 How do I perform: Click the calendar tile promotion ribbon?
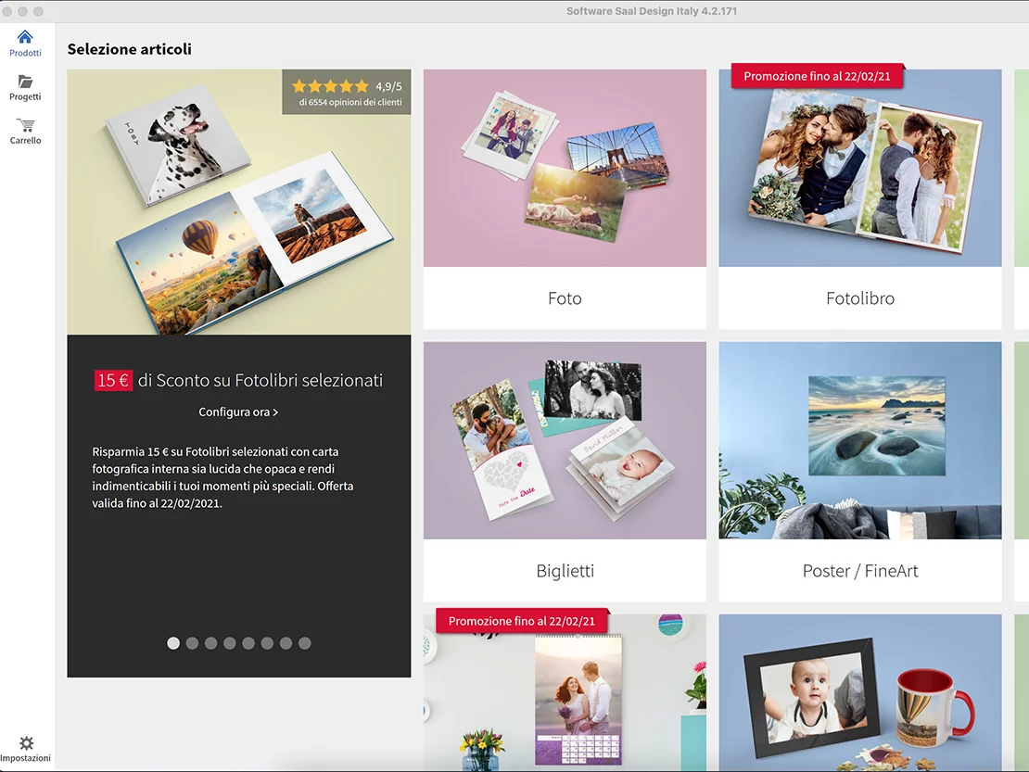(x=522, y=621)
